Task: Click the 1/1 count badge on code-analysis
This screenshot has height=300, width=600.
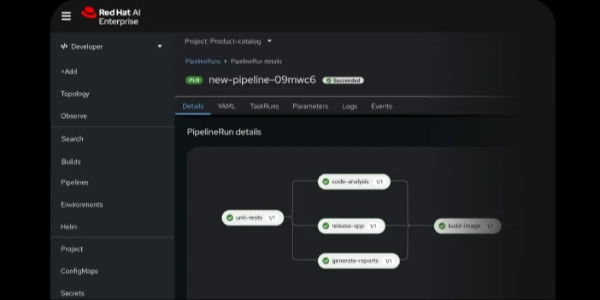Action: click(x=379, y=181)
